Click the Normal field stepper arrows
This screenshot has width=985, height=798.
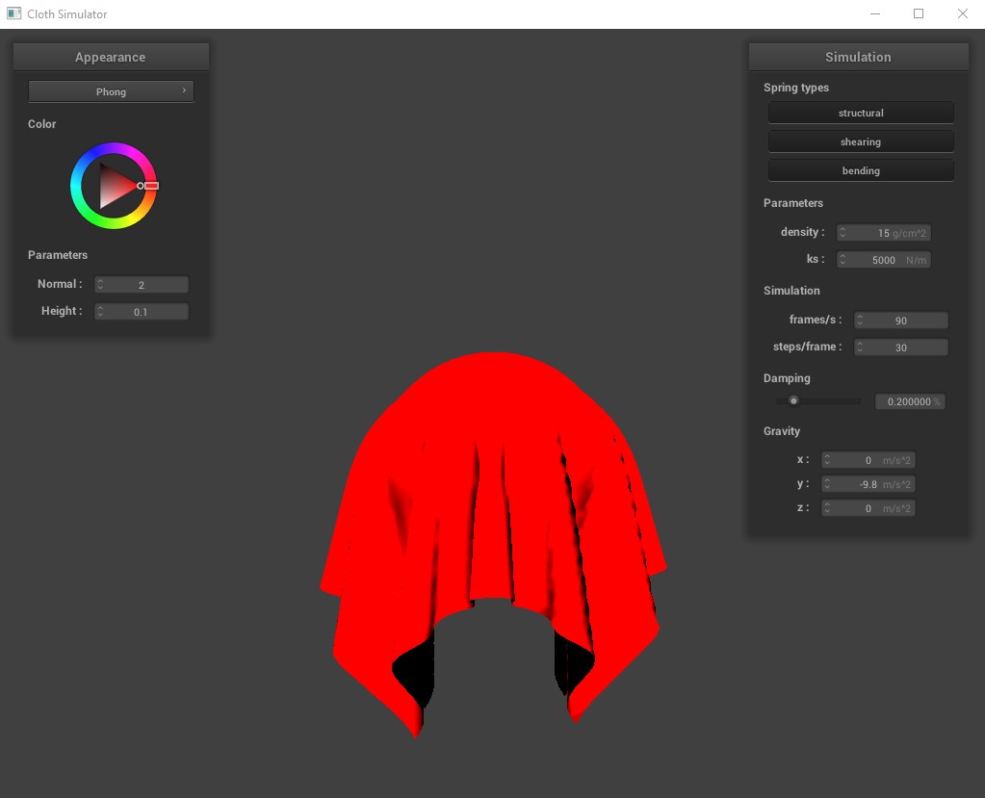tap(100, 284)
